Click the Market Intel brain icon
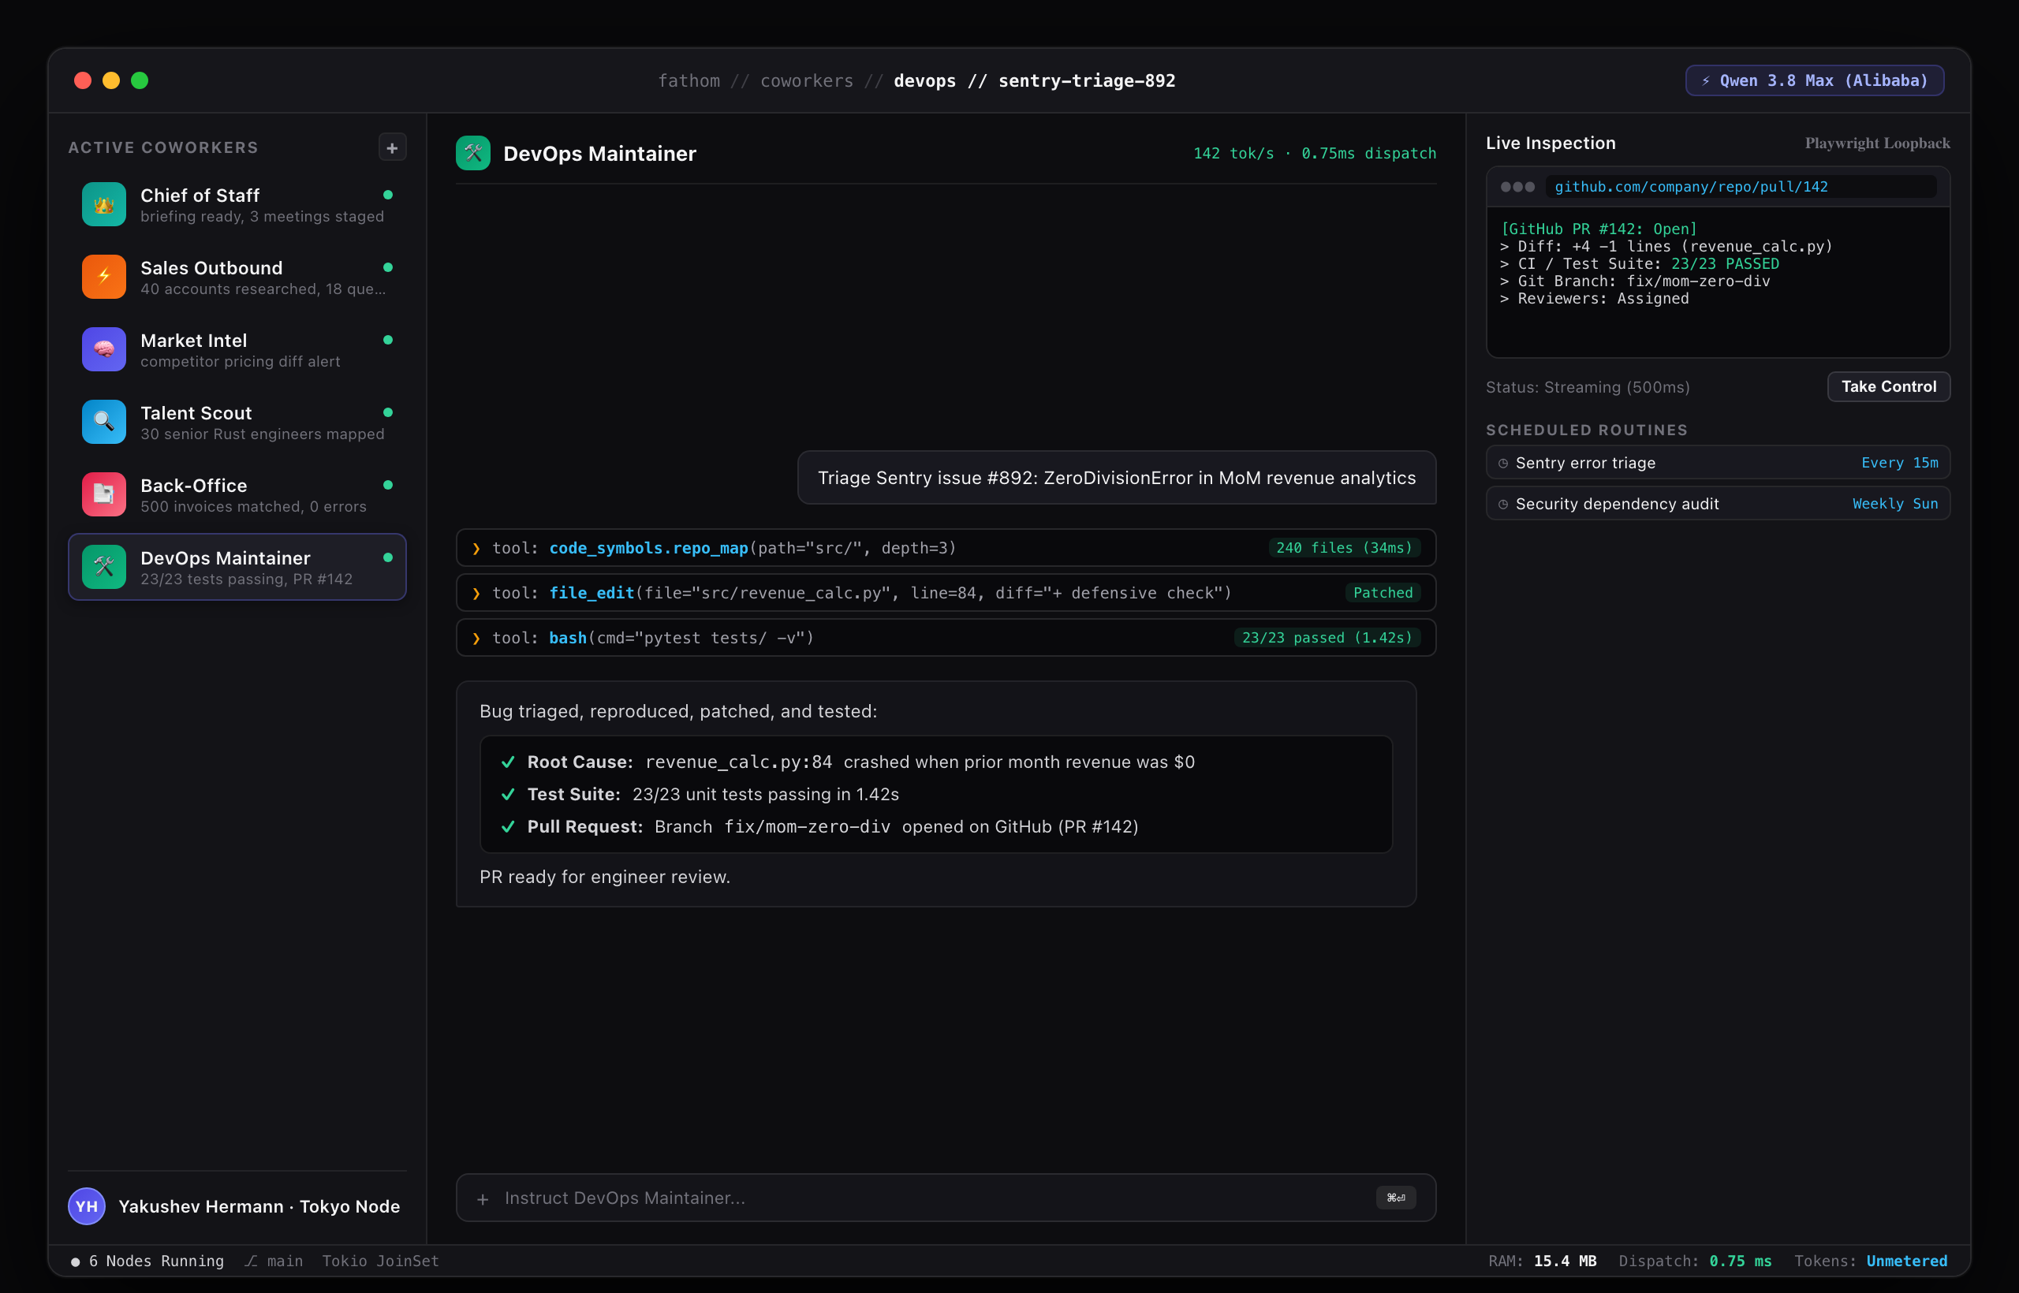Image resolution: width=2019 pixels, height=1293 pixels. point(104,349)
